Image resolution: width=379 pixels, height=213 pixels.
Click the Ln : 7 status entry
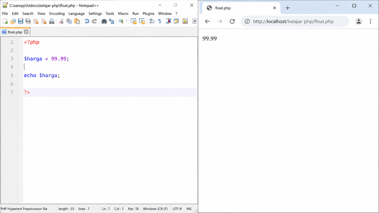tap(106, 209)
